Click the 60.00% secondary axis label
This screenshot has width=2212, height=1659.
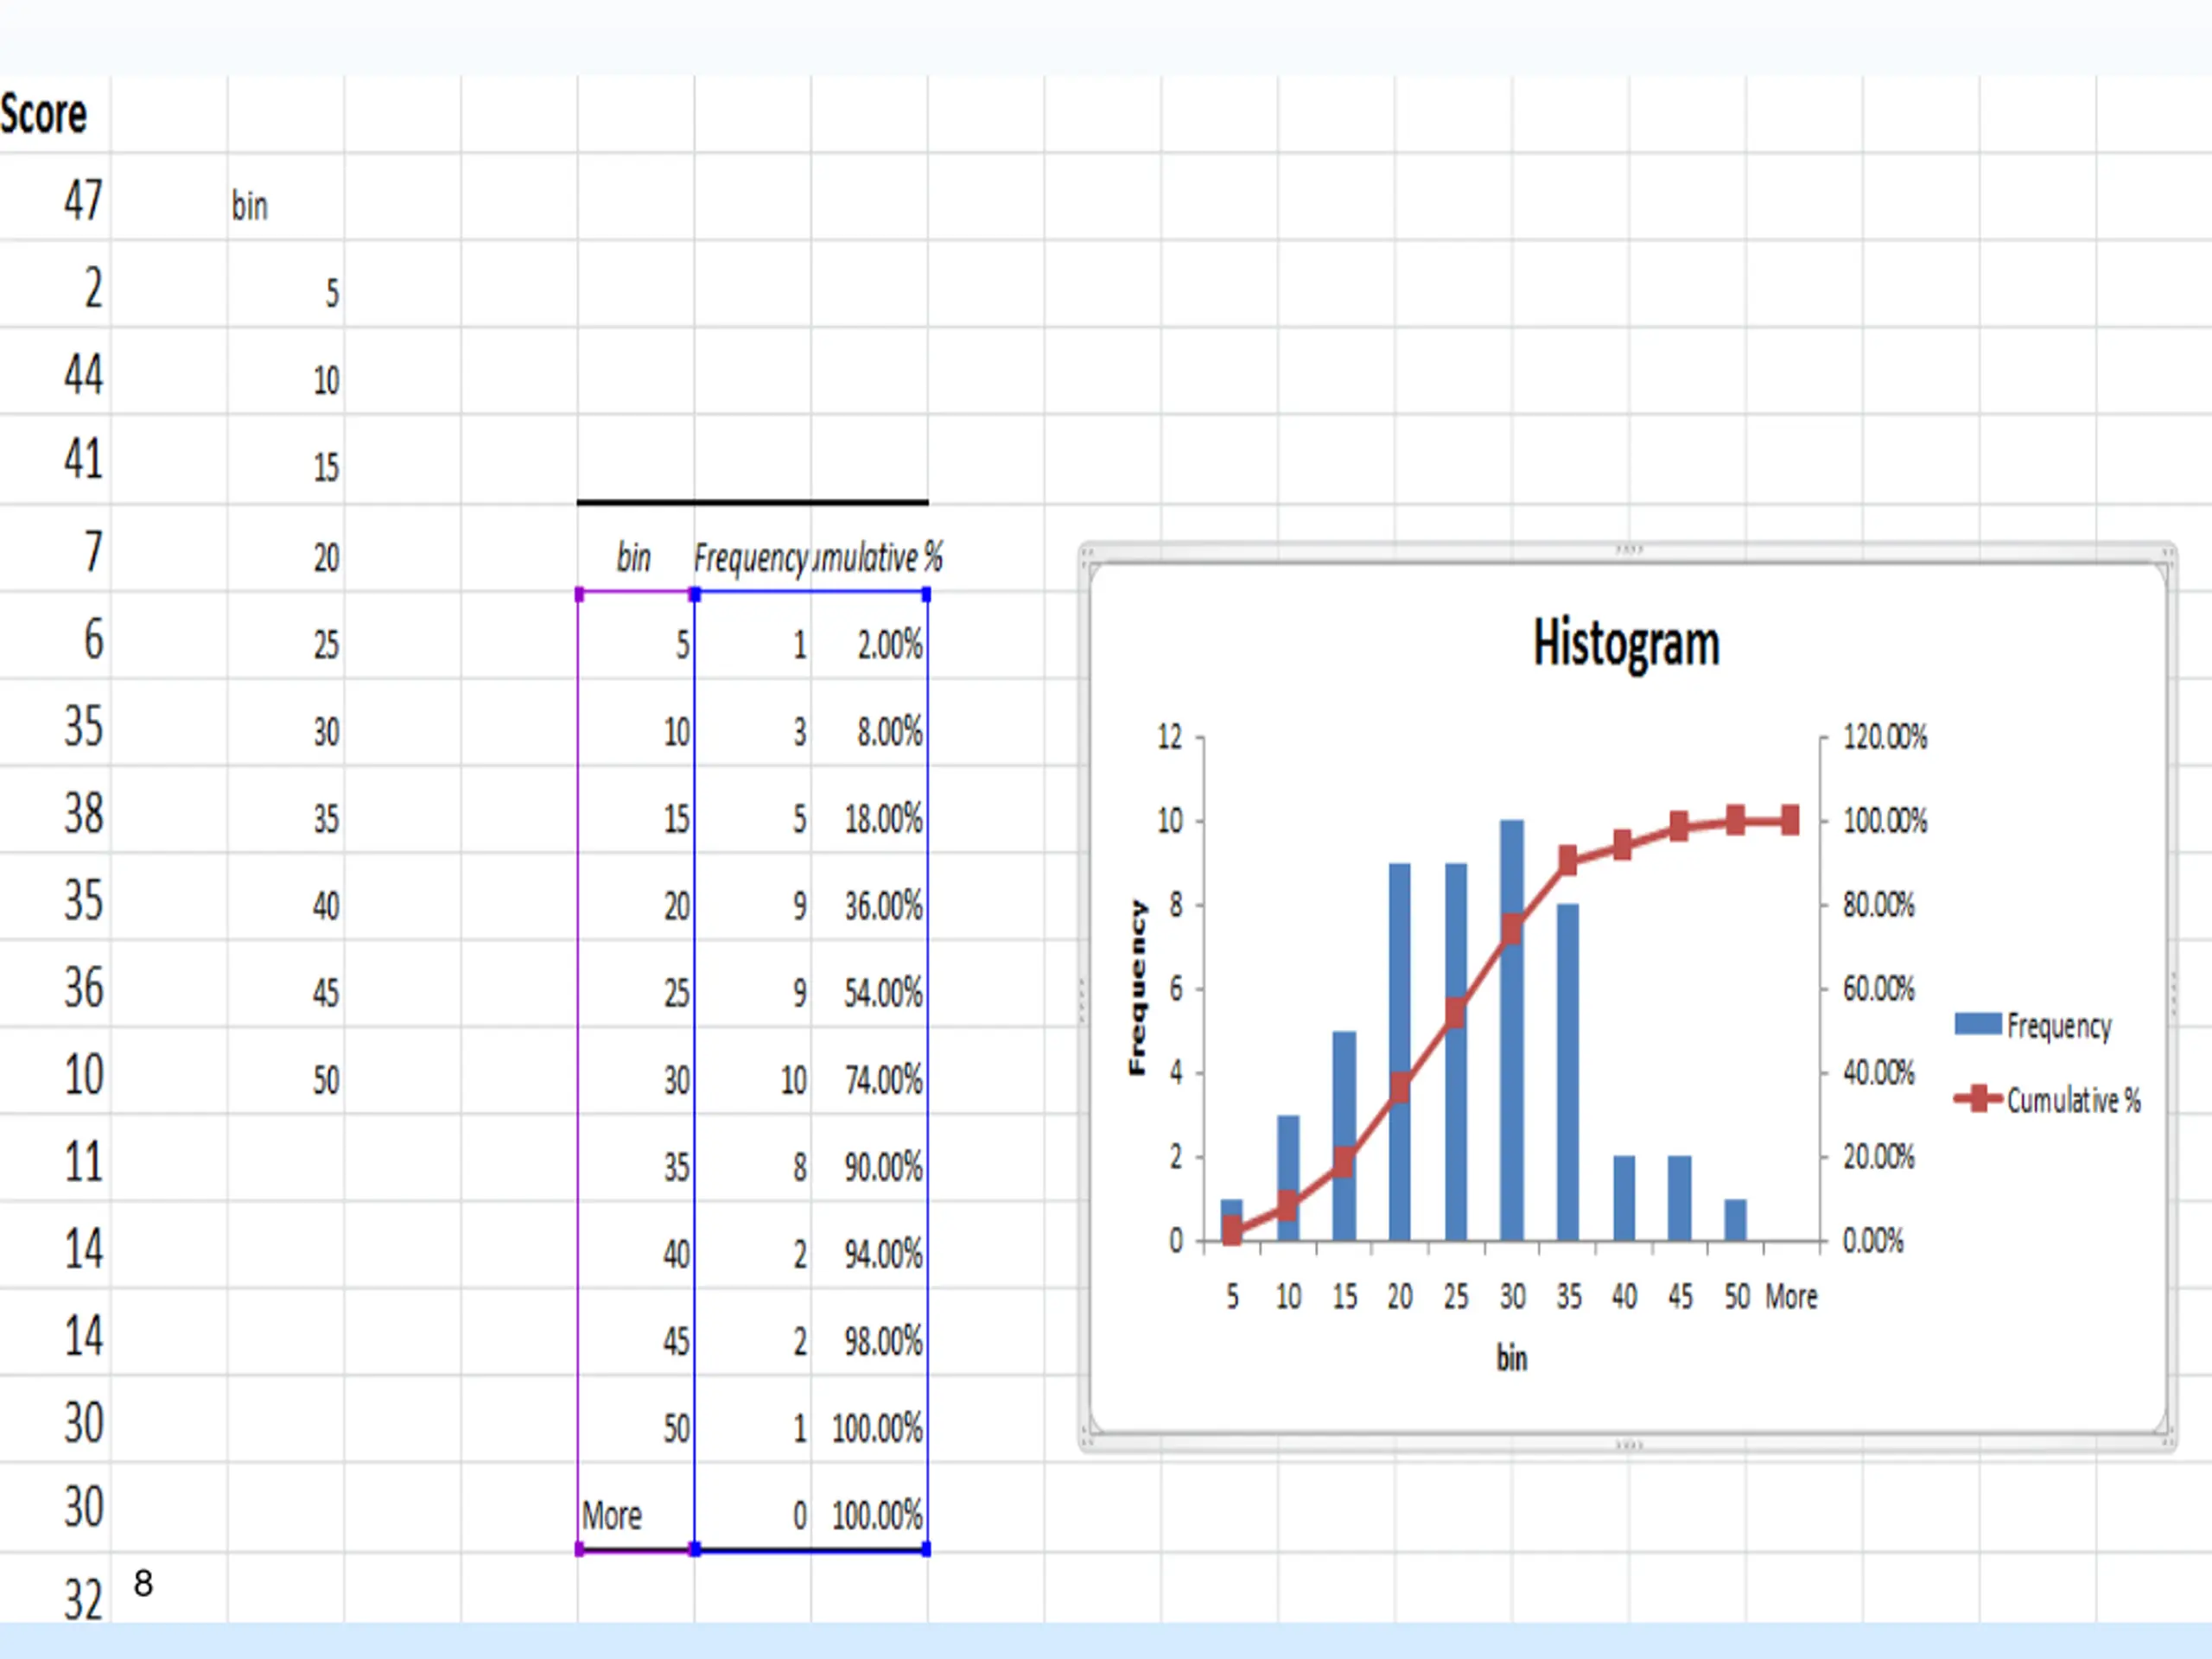pyautogui.click(x=1879, y=989)
